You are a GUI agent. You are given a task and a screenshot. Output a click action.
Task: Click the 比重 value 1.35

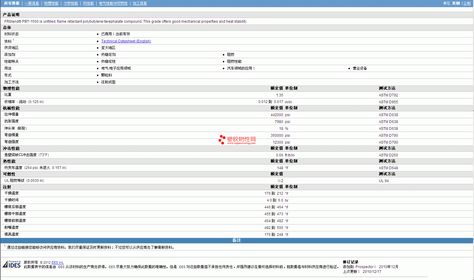tap(280, 95)
